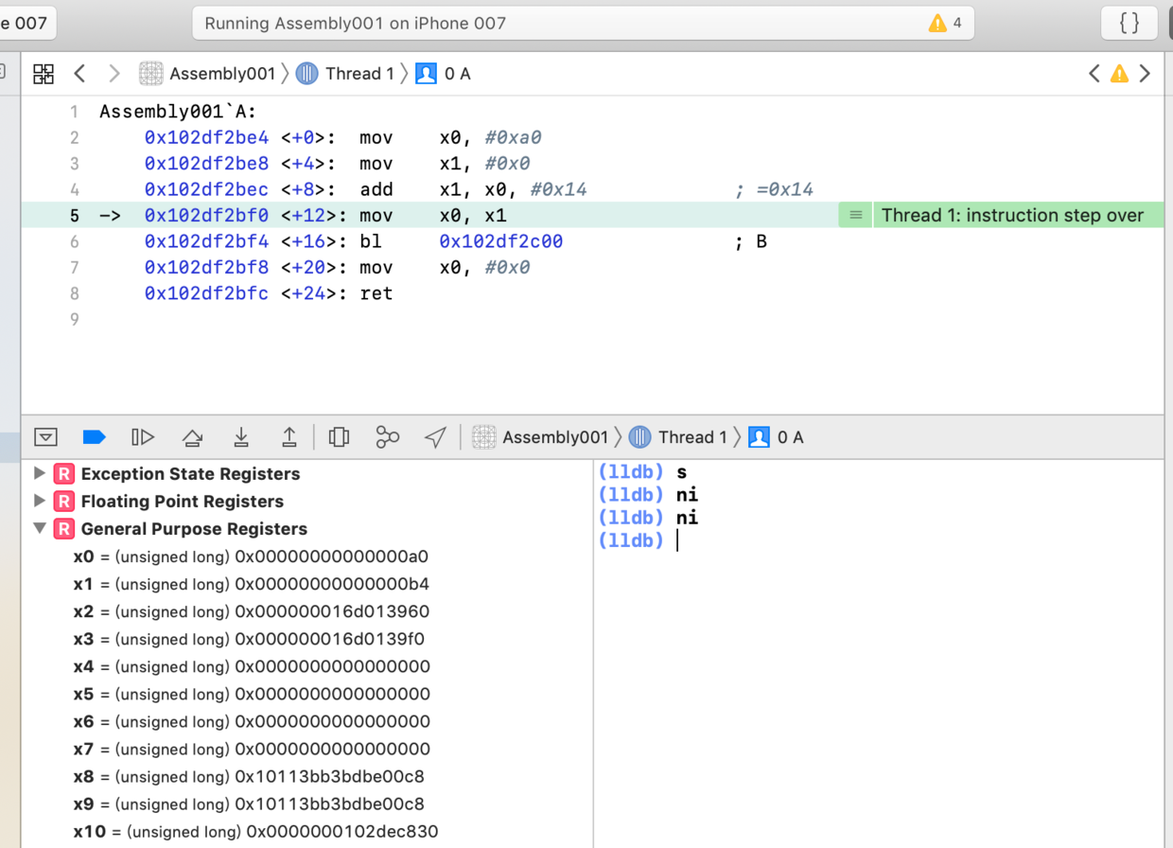Viewport: 1173px width, 848px height.
Task: Jump to next issue arrow
Action: pos(1145,74)
